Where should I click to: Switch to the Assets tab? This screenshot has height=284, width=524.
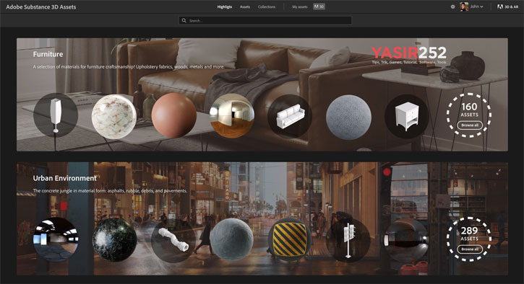tap(245, 6)
